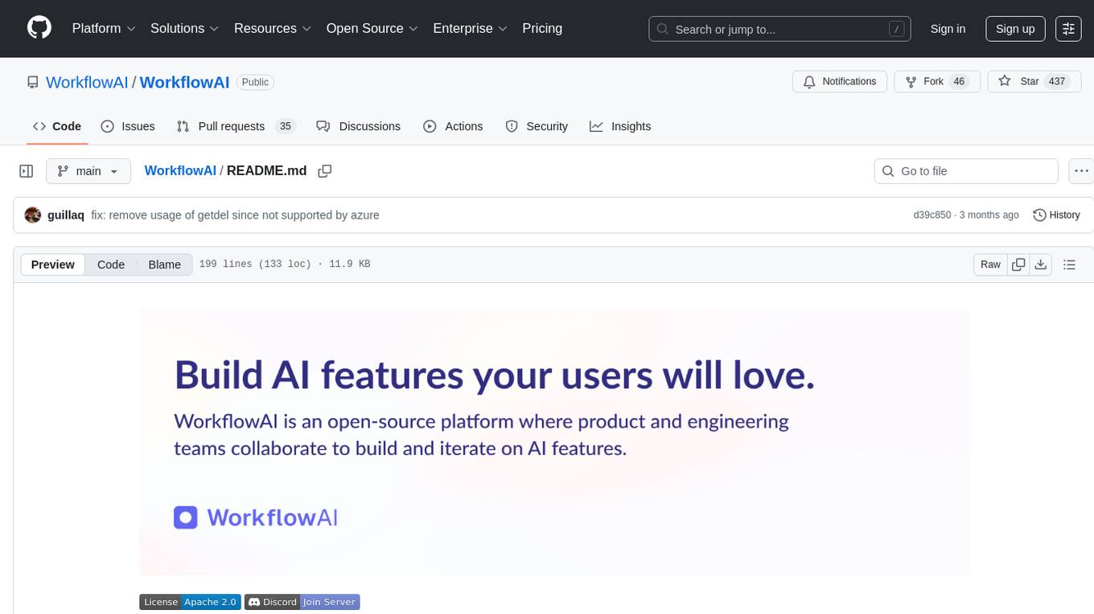The height and width of the screenshot is (614, 1094).
Task: Open guillaq author profile link
Action: coord(66,215)
